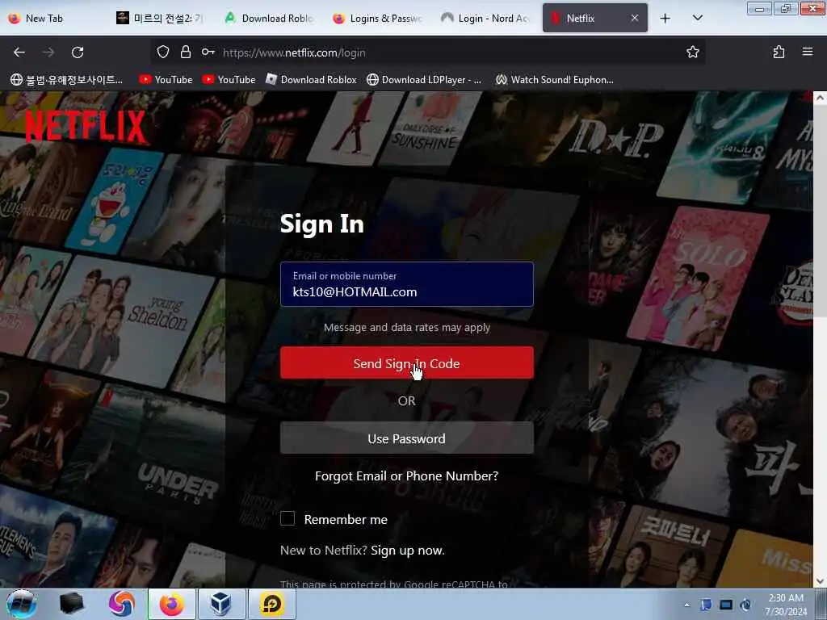Open the first YouTube bookmark
827x620 pixels.
click(166, 80)
